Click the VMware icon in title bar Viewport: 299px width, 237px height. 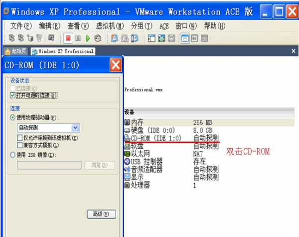pyautogui.click(x=6, y=11)
